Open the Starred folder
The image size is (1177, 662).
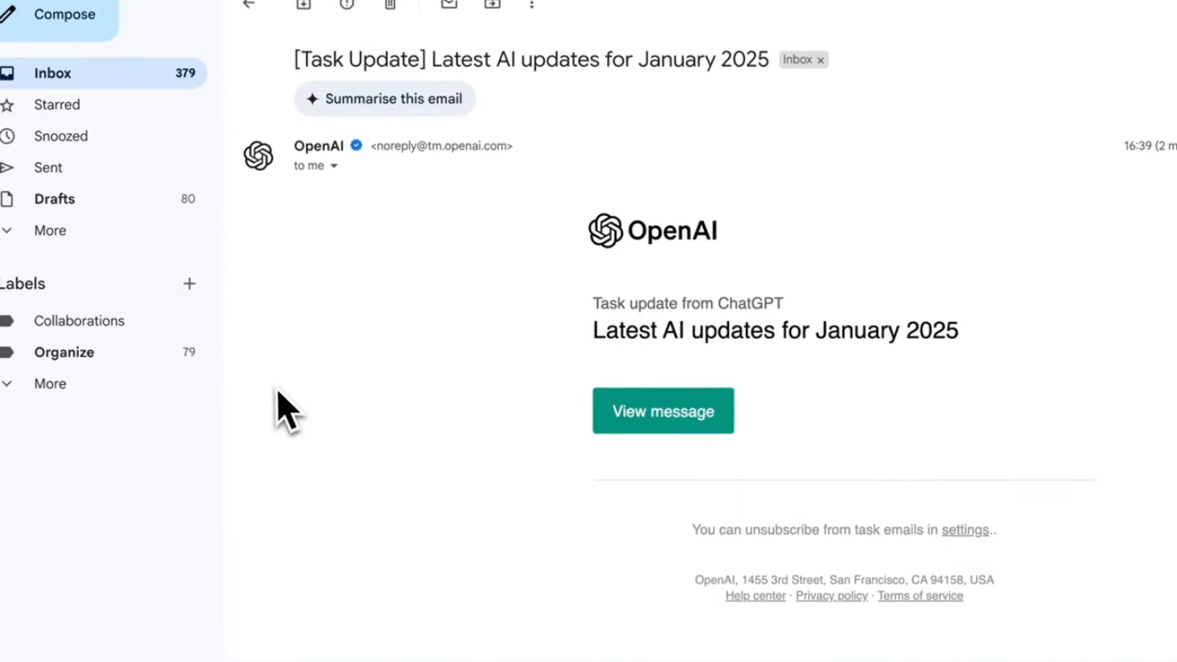coord(57,105)
